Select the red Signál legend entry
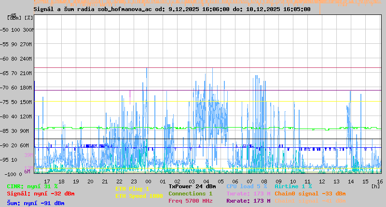This screenshot has height=207, width=386. click(41, 194)
